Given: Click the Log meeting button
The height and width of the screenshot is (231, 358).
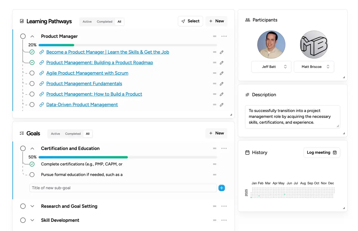Looking at the screenshot, I should pyautogui.click(x=322, y=152).
